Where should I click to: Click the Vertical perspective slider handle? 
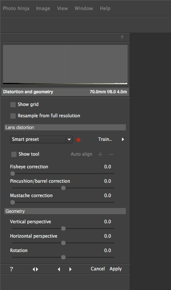point(63,229)
